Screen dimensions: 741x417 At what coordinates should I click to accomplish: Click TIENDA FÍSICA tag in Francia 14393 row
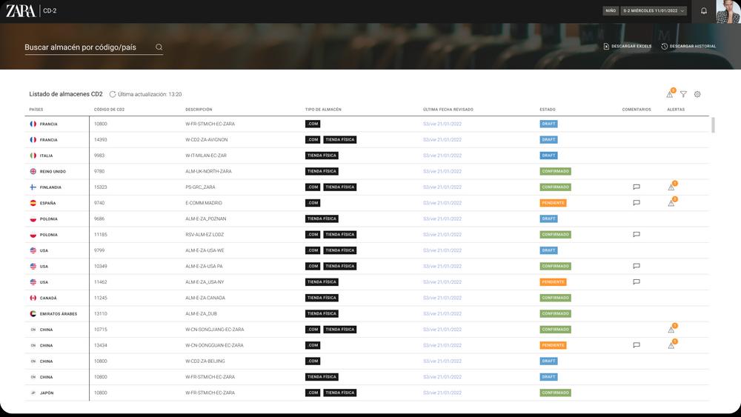(340, 140)
